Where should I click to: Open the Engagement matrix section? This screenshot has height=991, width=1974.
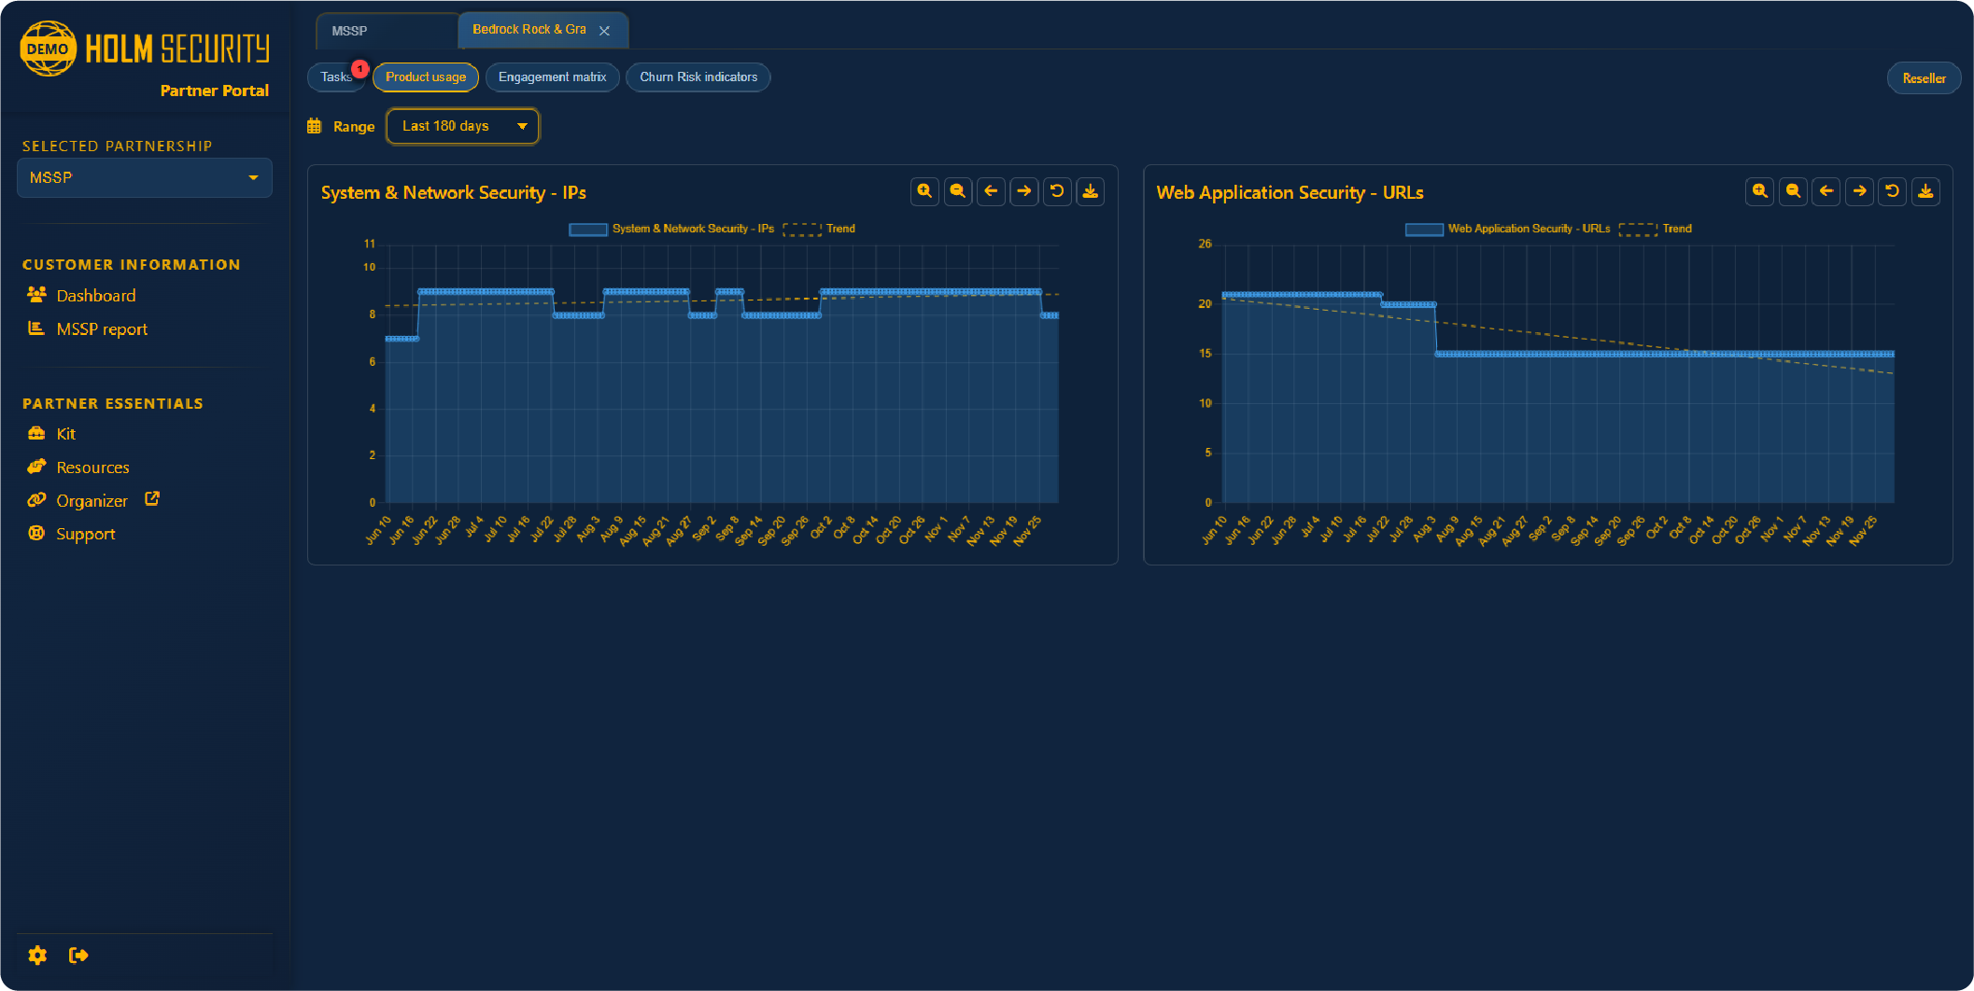552,77
